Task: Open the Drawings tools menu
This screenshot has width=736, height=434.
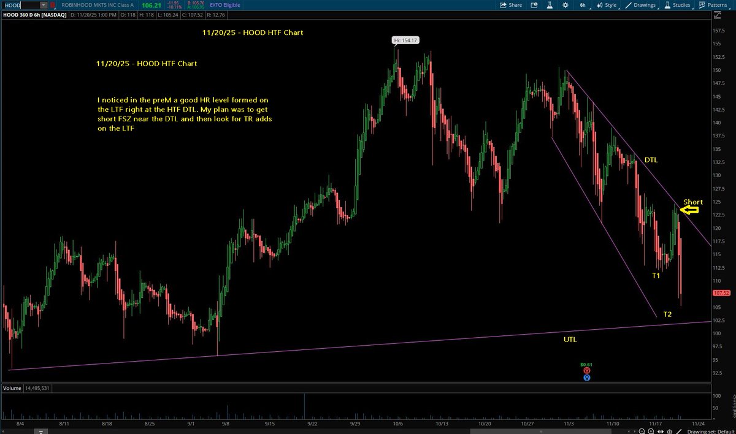Action: tap(642, 5)
